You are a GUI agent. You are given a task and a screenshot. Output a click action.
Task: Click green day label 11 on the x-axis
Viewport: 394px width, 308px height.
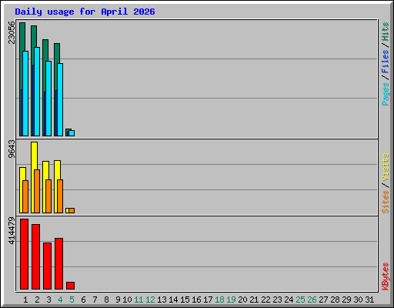tap(139, 300)
